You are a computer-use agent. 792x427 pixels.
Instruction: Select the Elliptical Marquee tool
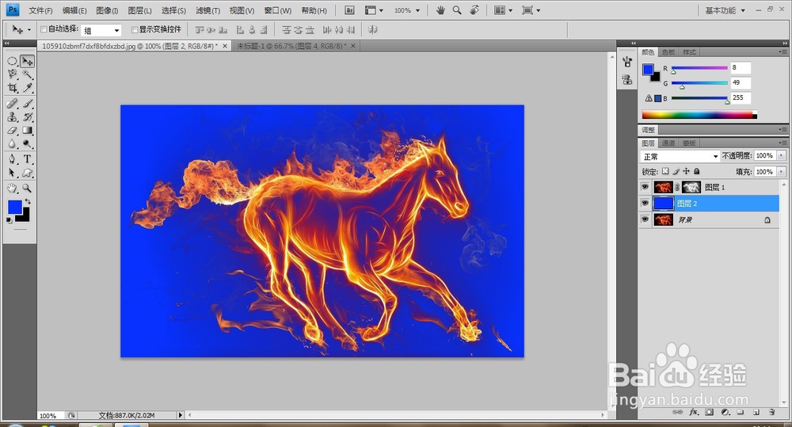12,61
